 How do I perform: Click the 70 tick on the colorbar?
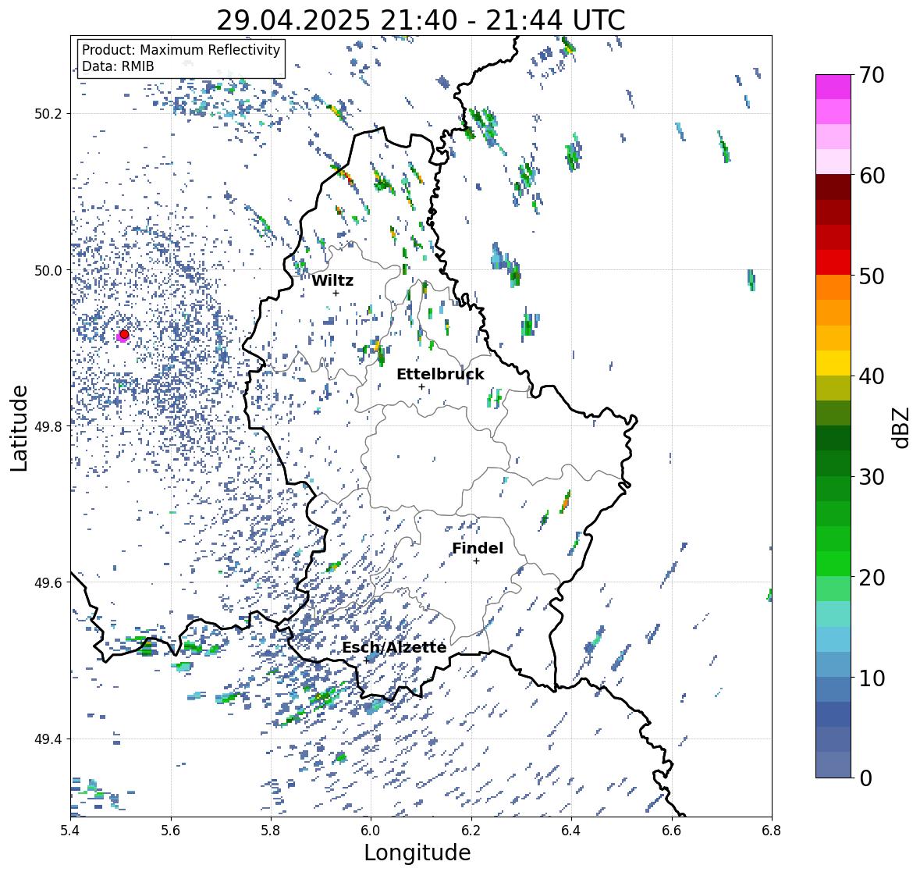click(872, 75)
